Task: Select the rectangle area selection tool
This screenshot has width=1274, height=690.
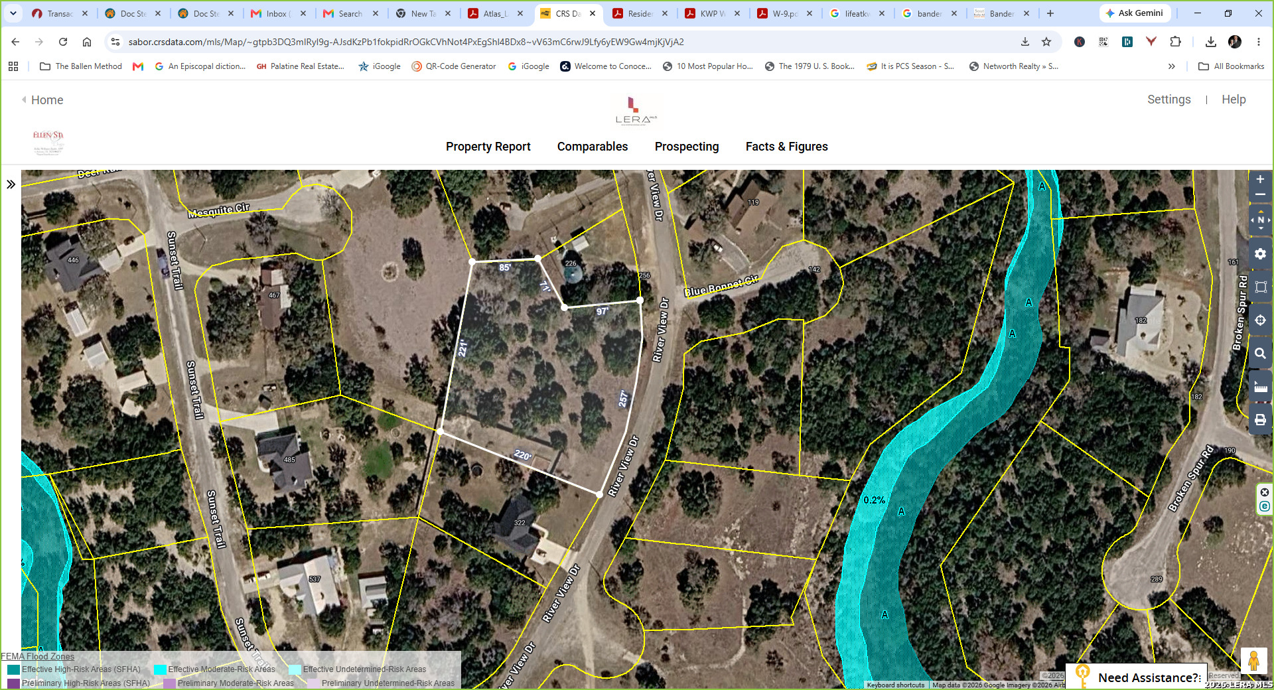Action: point(1260,287)
